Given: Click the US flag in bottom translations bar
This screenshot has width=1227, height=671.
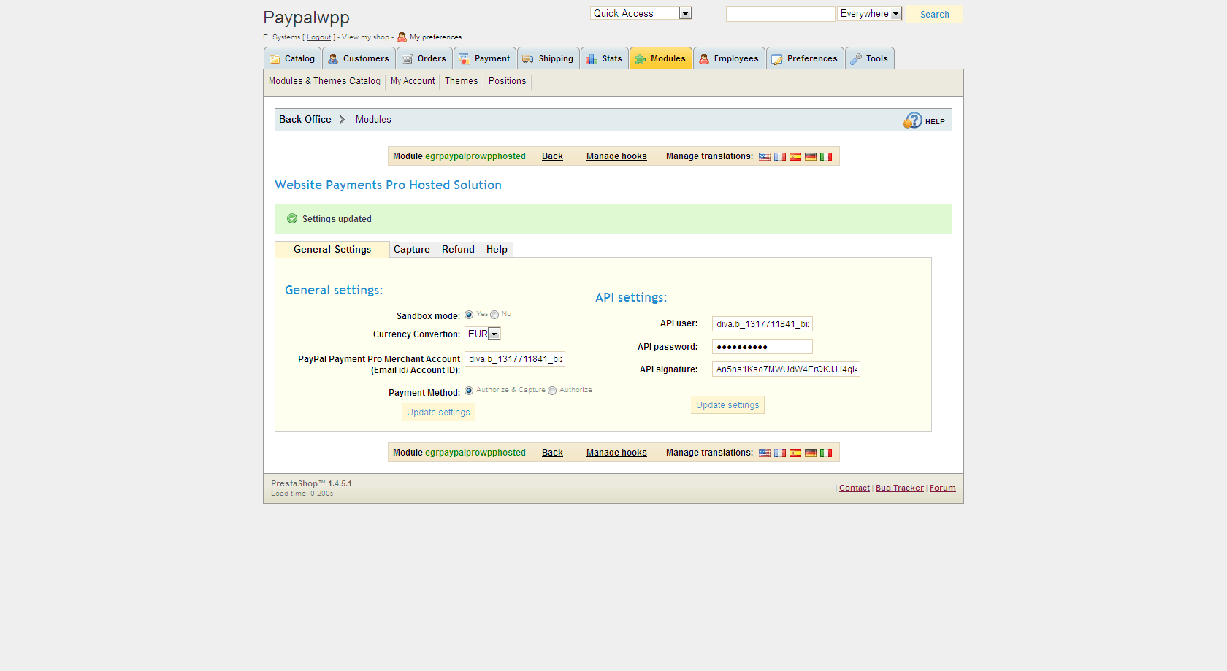Looking at the screenshot, I should click(765, 453).
